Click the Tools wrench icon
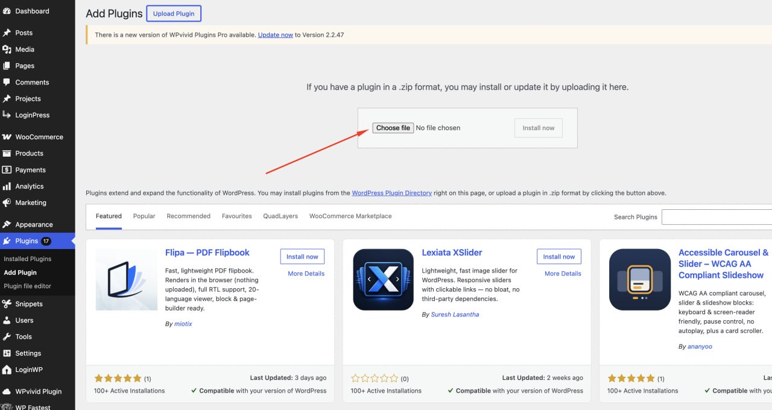The width and height of the screenshot is (772, 410). click(7, 336)
